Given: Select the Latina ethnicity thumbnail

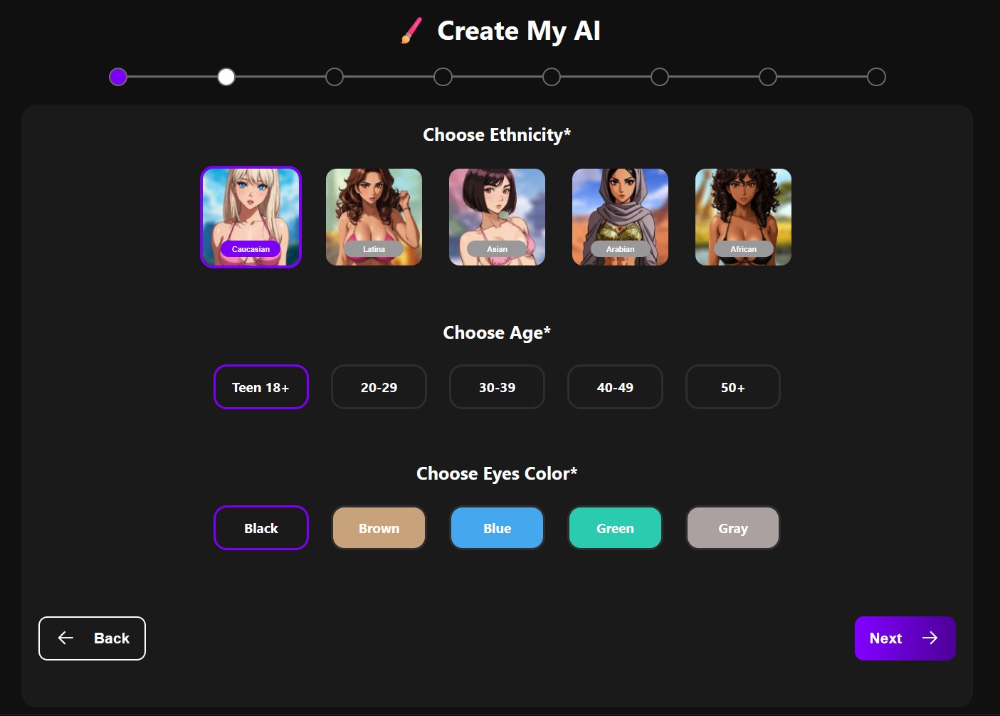Looking at the screenshot, I should point(374,217).
